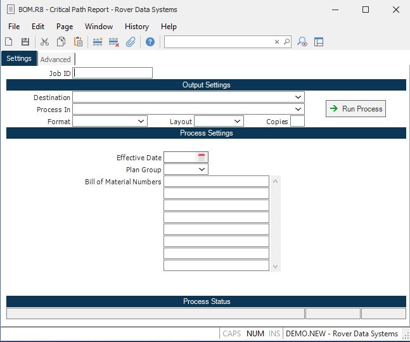The width and height of the screenshot is (410, 342).
Task: Click into the Job ID field
Action: pyautogui.click(x=113, y=73)
